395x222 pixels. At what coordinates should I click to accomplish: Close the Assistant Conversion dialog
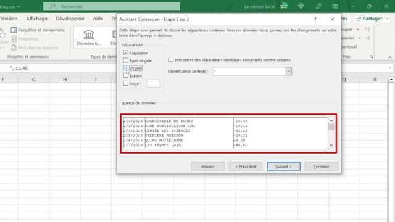pos(332,19)
